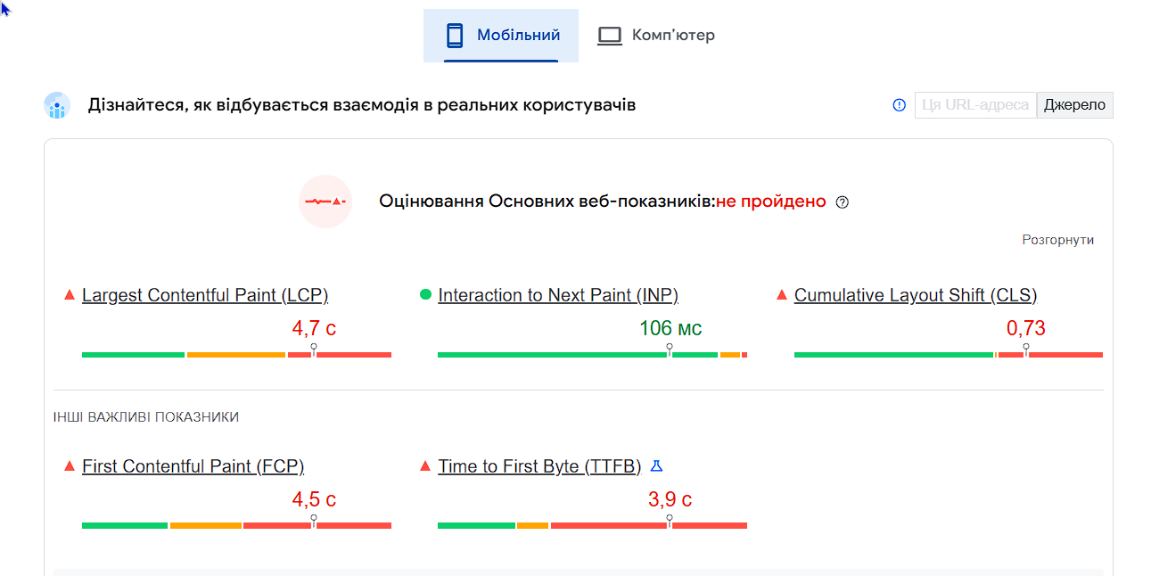Click the TTFB experimental flask icon
Image resolution: width=1151 pixels, height=576 pixels.
[x=657, y=466]
